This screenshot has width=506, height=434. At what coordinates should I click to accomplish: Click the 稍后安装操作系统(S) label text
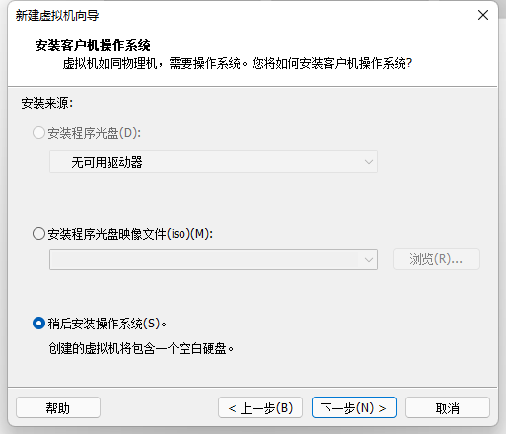(x=108, y=324)
